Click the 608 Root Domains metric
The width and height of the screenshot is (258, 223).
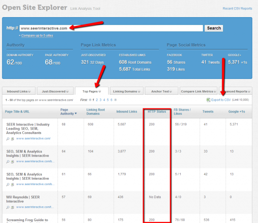pyautogui.click(x=135, y=62)
